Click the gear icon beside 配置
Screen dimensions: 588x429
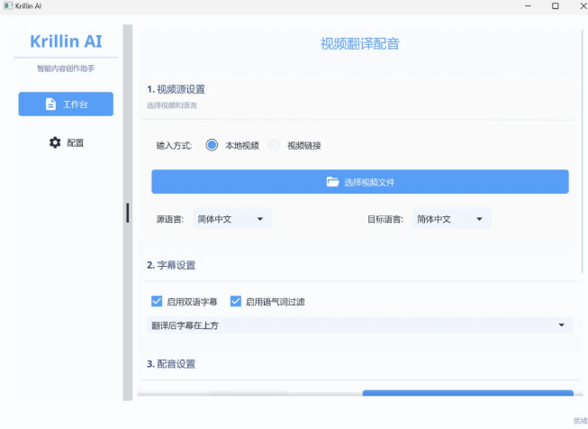[x=55, y=142]
